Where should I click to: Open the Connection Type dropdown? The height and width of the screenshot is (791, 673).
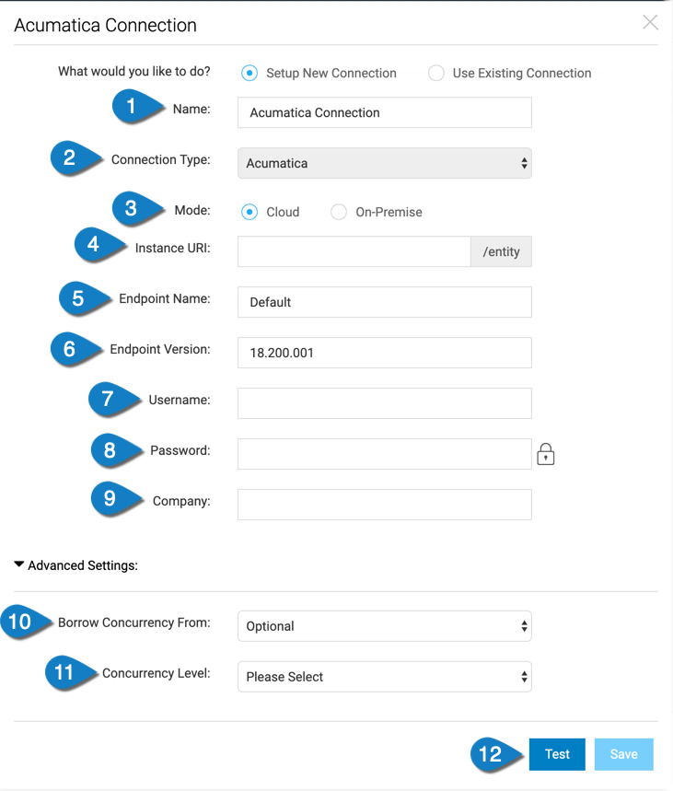tap(384, 161)
